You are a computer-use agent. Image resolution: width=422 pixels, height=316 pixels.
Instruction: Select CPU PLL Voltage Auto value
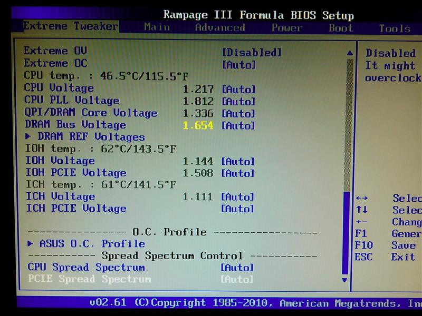click(x=238, y=102)
